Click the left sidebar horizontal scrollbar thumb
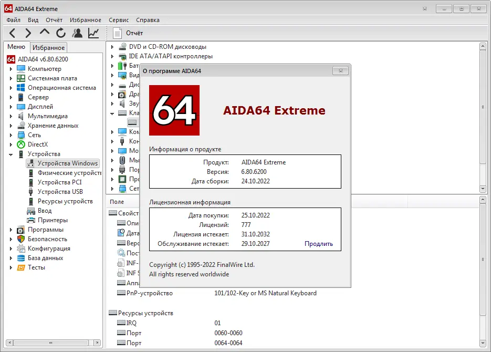The height and width of the screenshot is (352, 491). click(x=50, y=343)
